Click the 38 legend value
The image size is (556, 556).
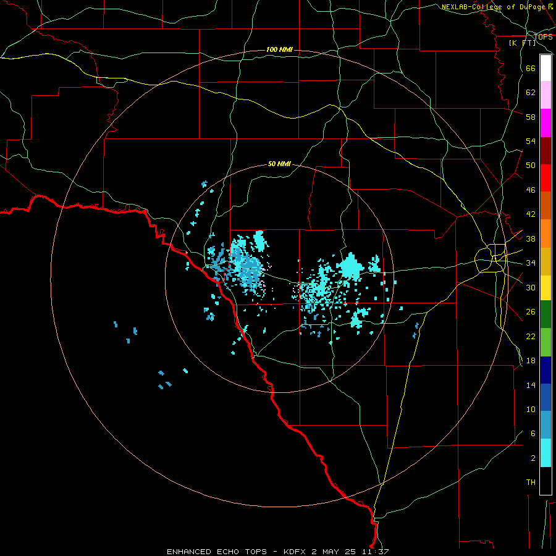[x=531, y=238]
